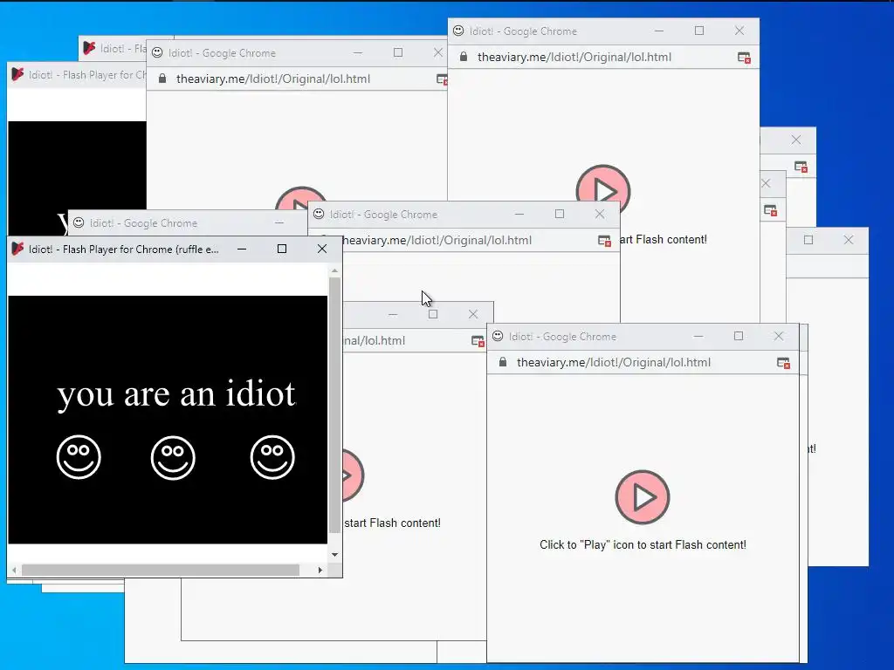Click the 'Idiot! - Flash Player for Chrome' title text
Viewport: 894px width, 670px height.
click(124, 249)
